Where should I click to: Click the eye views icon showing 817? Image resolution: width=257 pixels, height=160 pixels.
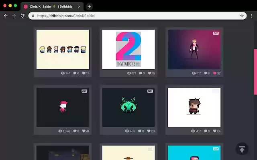pos(194,73)
